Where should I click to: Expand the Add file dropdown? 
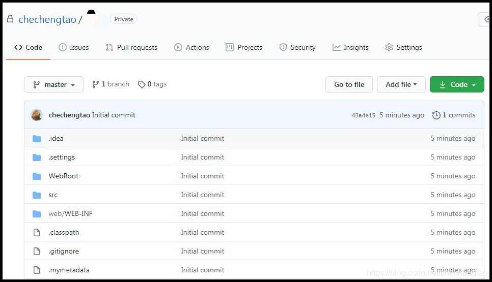401,84
